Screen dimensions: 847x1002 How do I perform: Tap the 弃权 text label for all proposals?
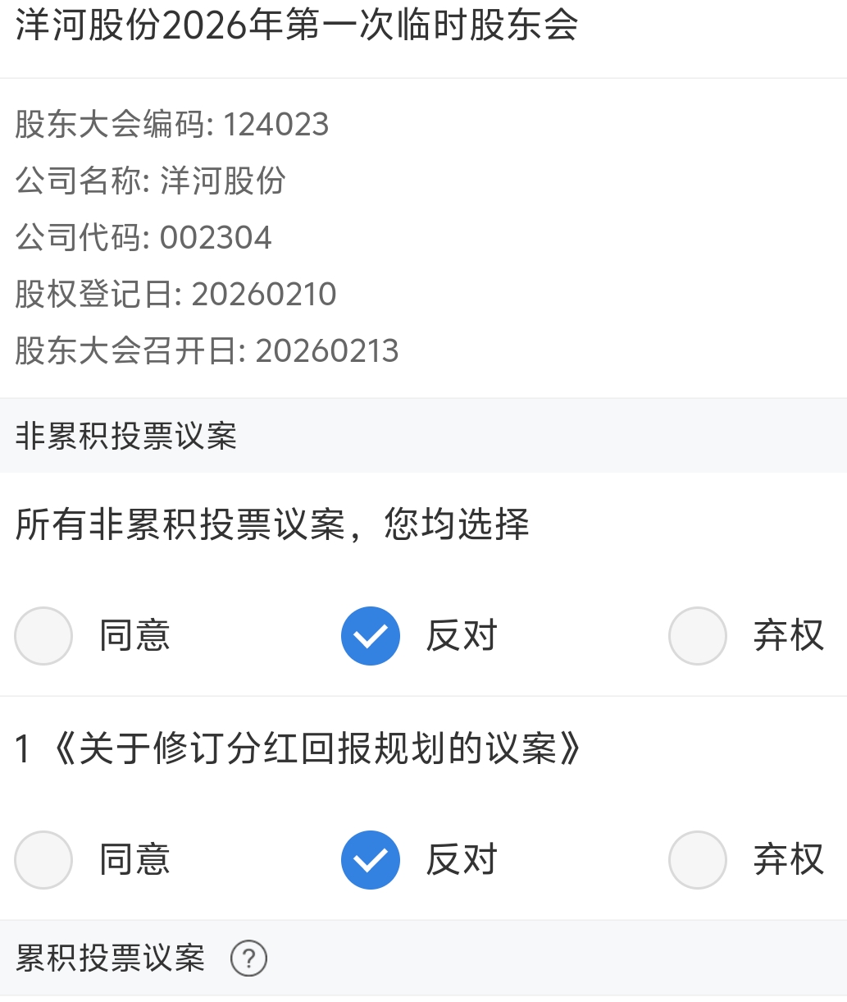(788, 636)
